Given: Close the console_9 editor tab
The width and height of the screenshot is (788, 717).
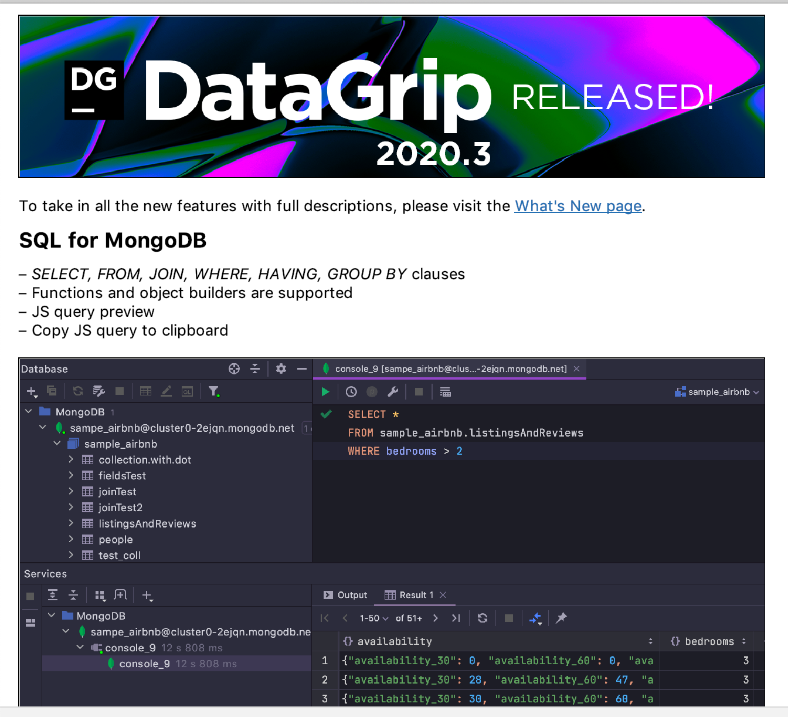Looking at the screenshot, I should pos(577,368).
